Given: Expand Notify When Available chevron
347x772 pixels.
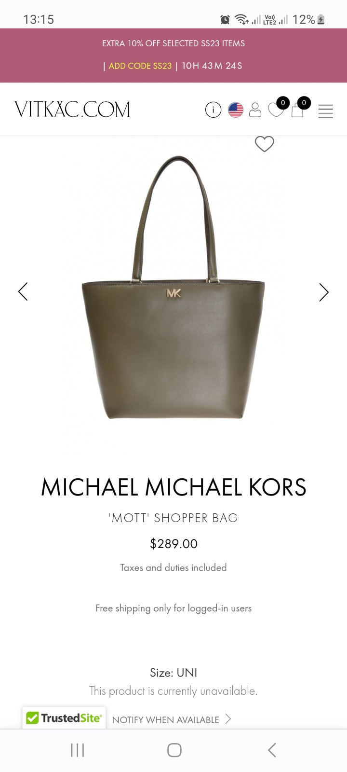Looking at the screenshot, I should click(x=228, y=719).
